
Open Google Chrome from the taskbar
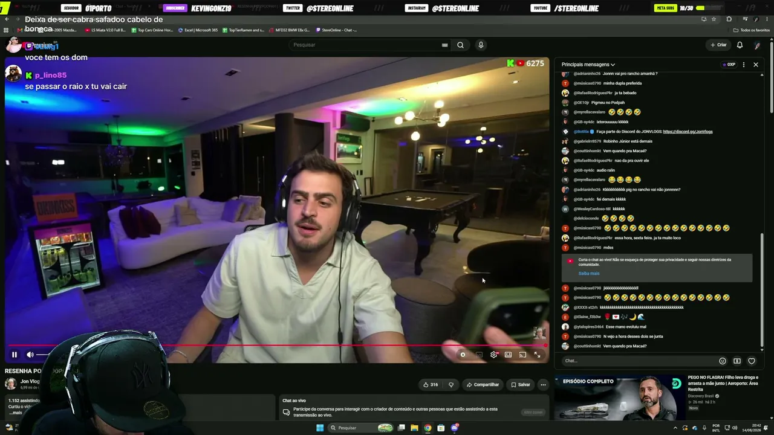pos(428,428)
